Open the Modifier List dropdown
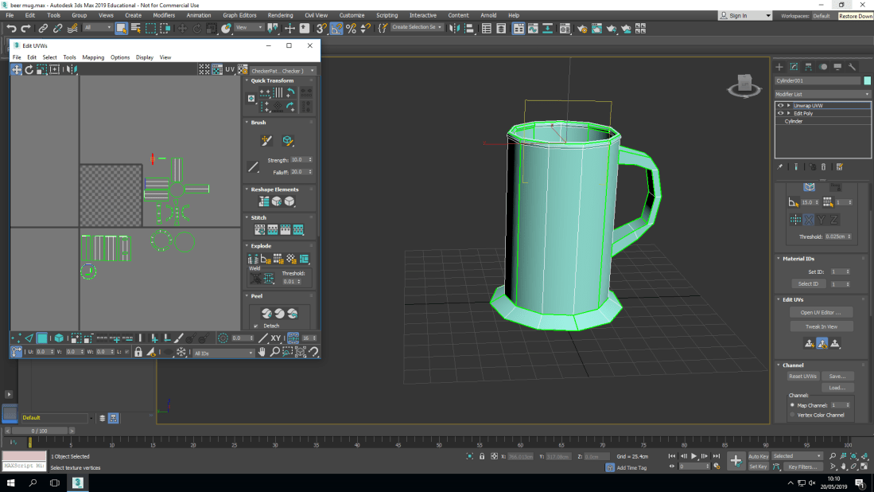Screen dimensions: 874x492 [x=822, y=94]
